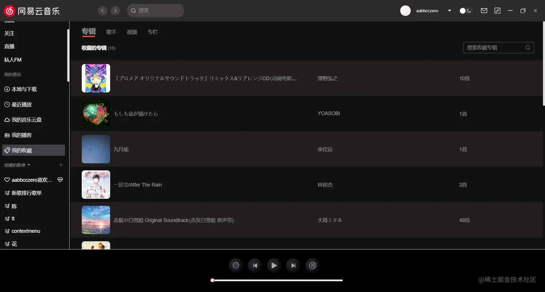Viewport: 545px width, 292px height.
Task: Click the 49首 track count
Action: click(464, 220)
